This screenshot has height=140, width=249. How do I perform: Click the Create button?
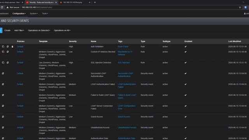click(x=7, y=30)
